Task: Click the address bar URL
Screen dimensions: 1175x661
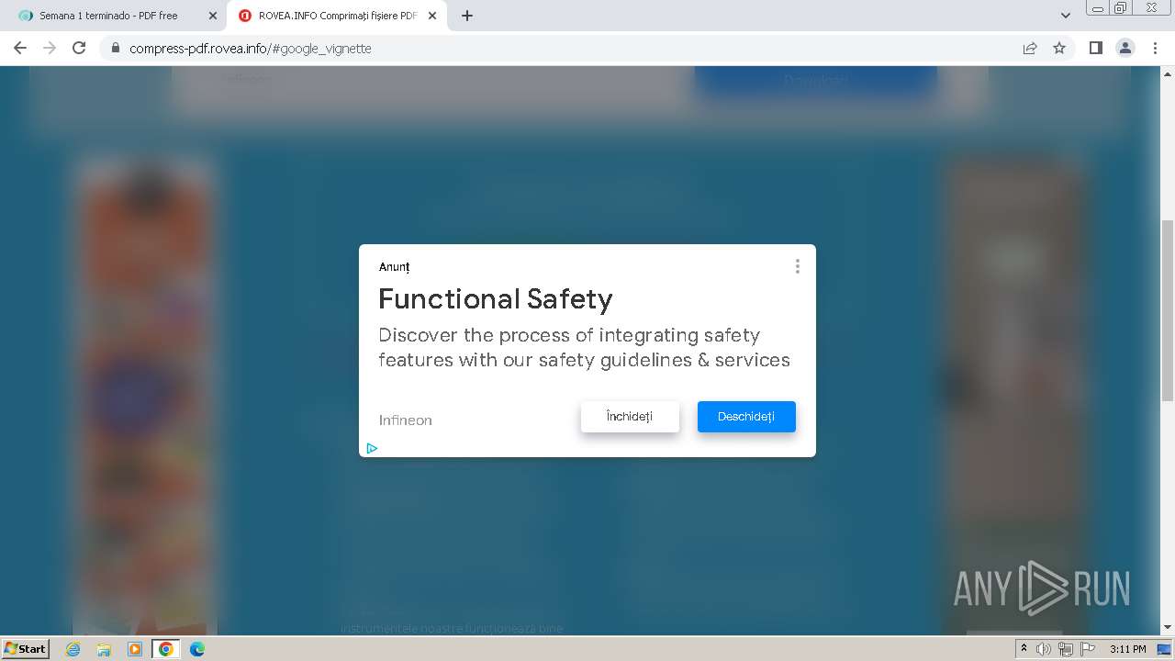Action: click(251, 48)
